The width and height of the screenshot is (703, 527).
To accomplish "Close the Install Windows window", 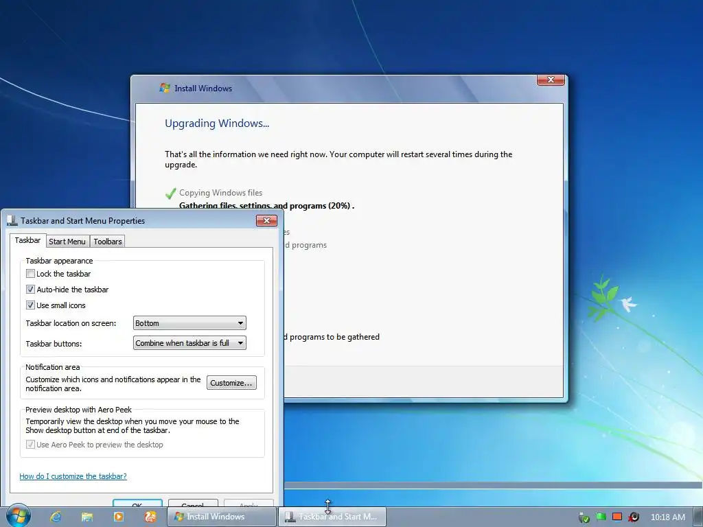I will click(551, 80).
